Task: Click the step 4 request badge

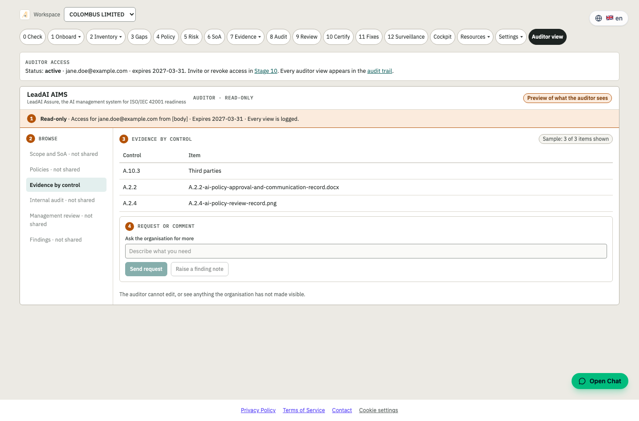Action: point(130,226)
